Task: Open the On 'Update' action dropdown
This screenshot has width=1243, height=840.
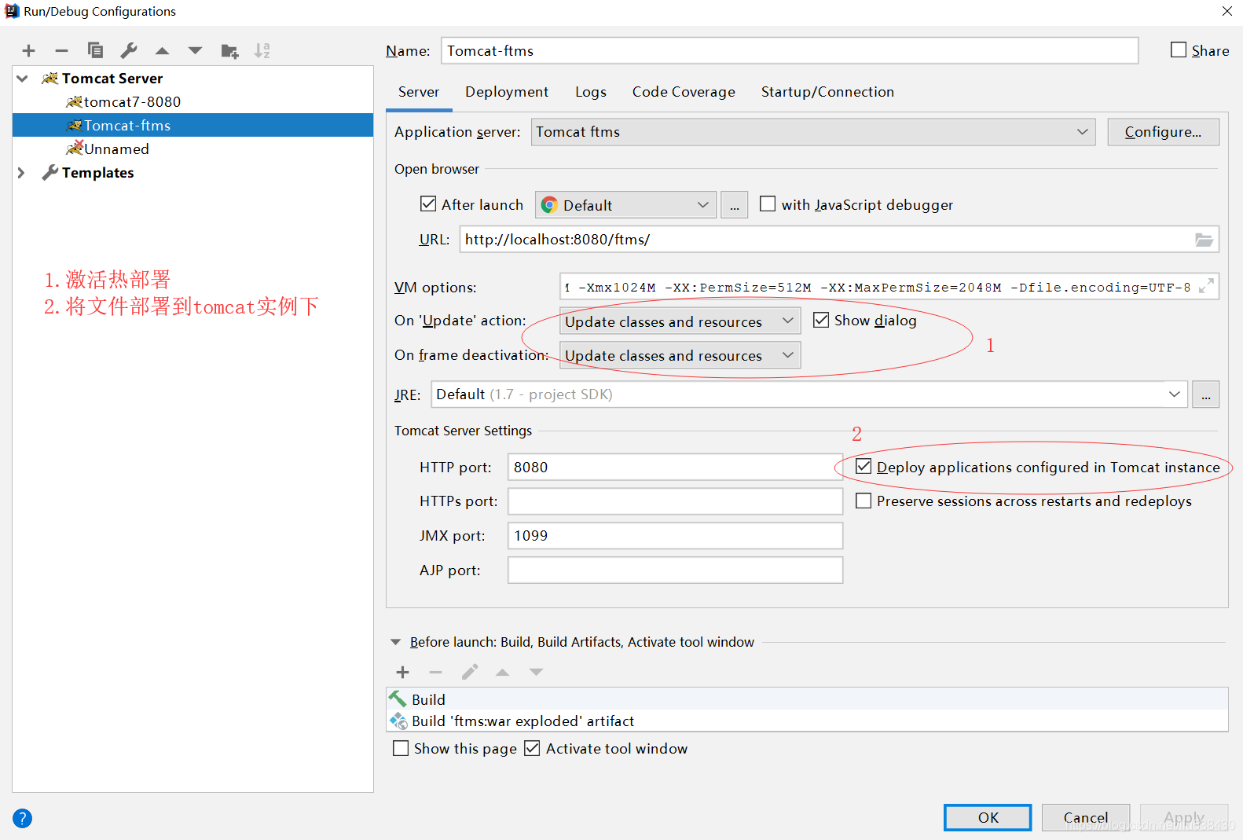Action: coord(680,321)
